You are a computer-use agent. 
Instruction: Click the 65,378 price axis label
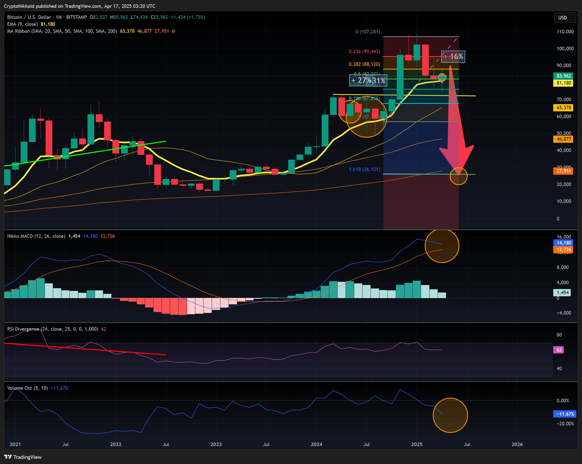564,108
